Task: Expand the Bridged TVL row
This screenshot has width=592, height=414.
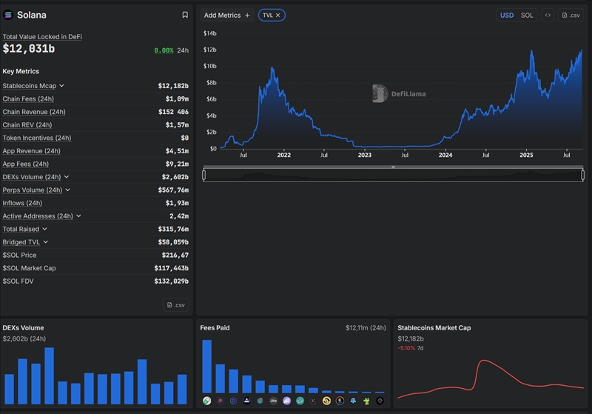Action: 46,242
